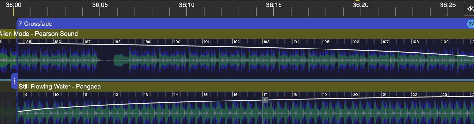
Task: Click the 2A key badge
Action: click(470, 24)
